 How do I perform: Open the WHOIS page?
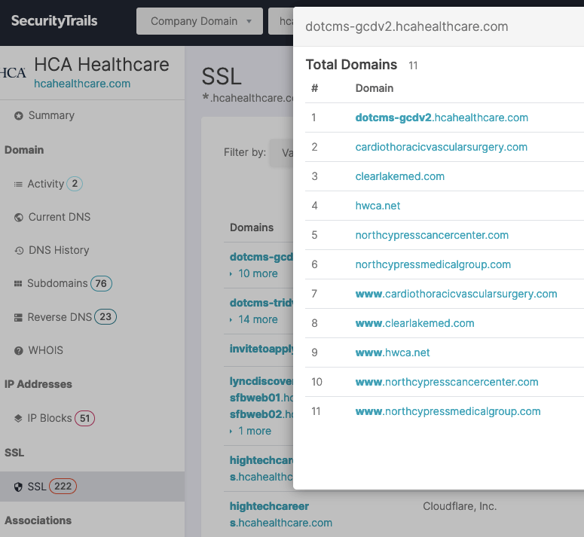46,350
